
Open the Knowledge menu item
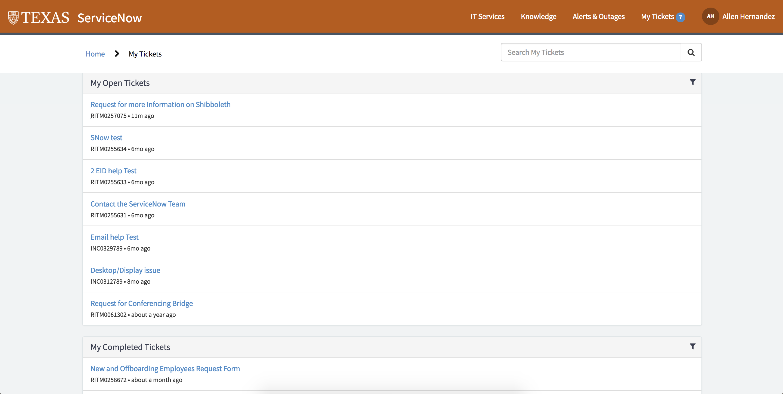[x=538, y=16]
